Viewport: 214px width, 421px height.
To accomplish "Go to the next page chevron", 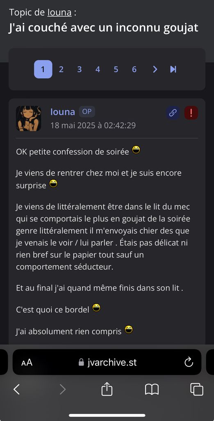I will point(155,69).
